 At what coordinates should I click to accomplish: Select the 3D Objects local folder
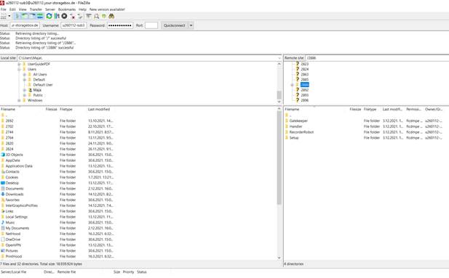(x=15, y=155)
